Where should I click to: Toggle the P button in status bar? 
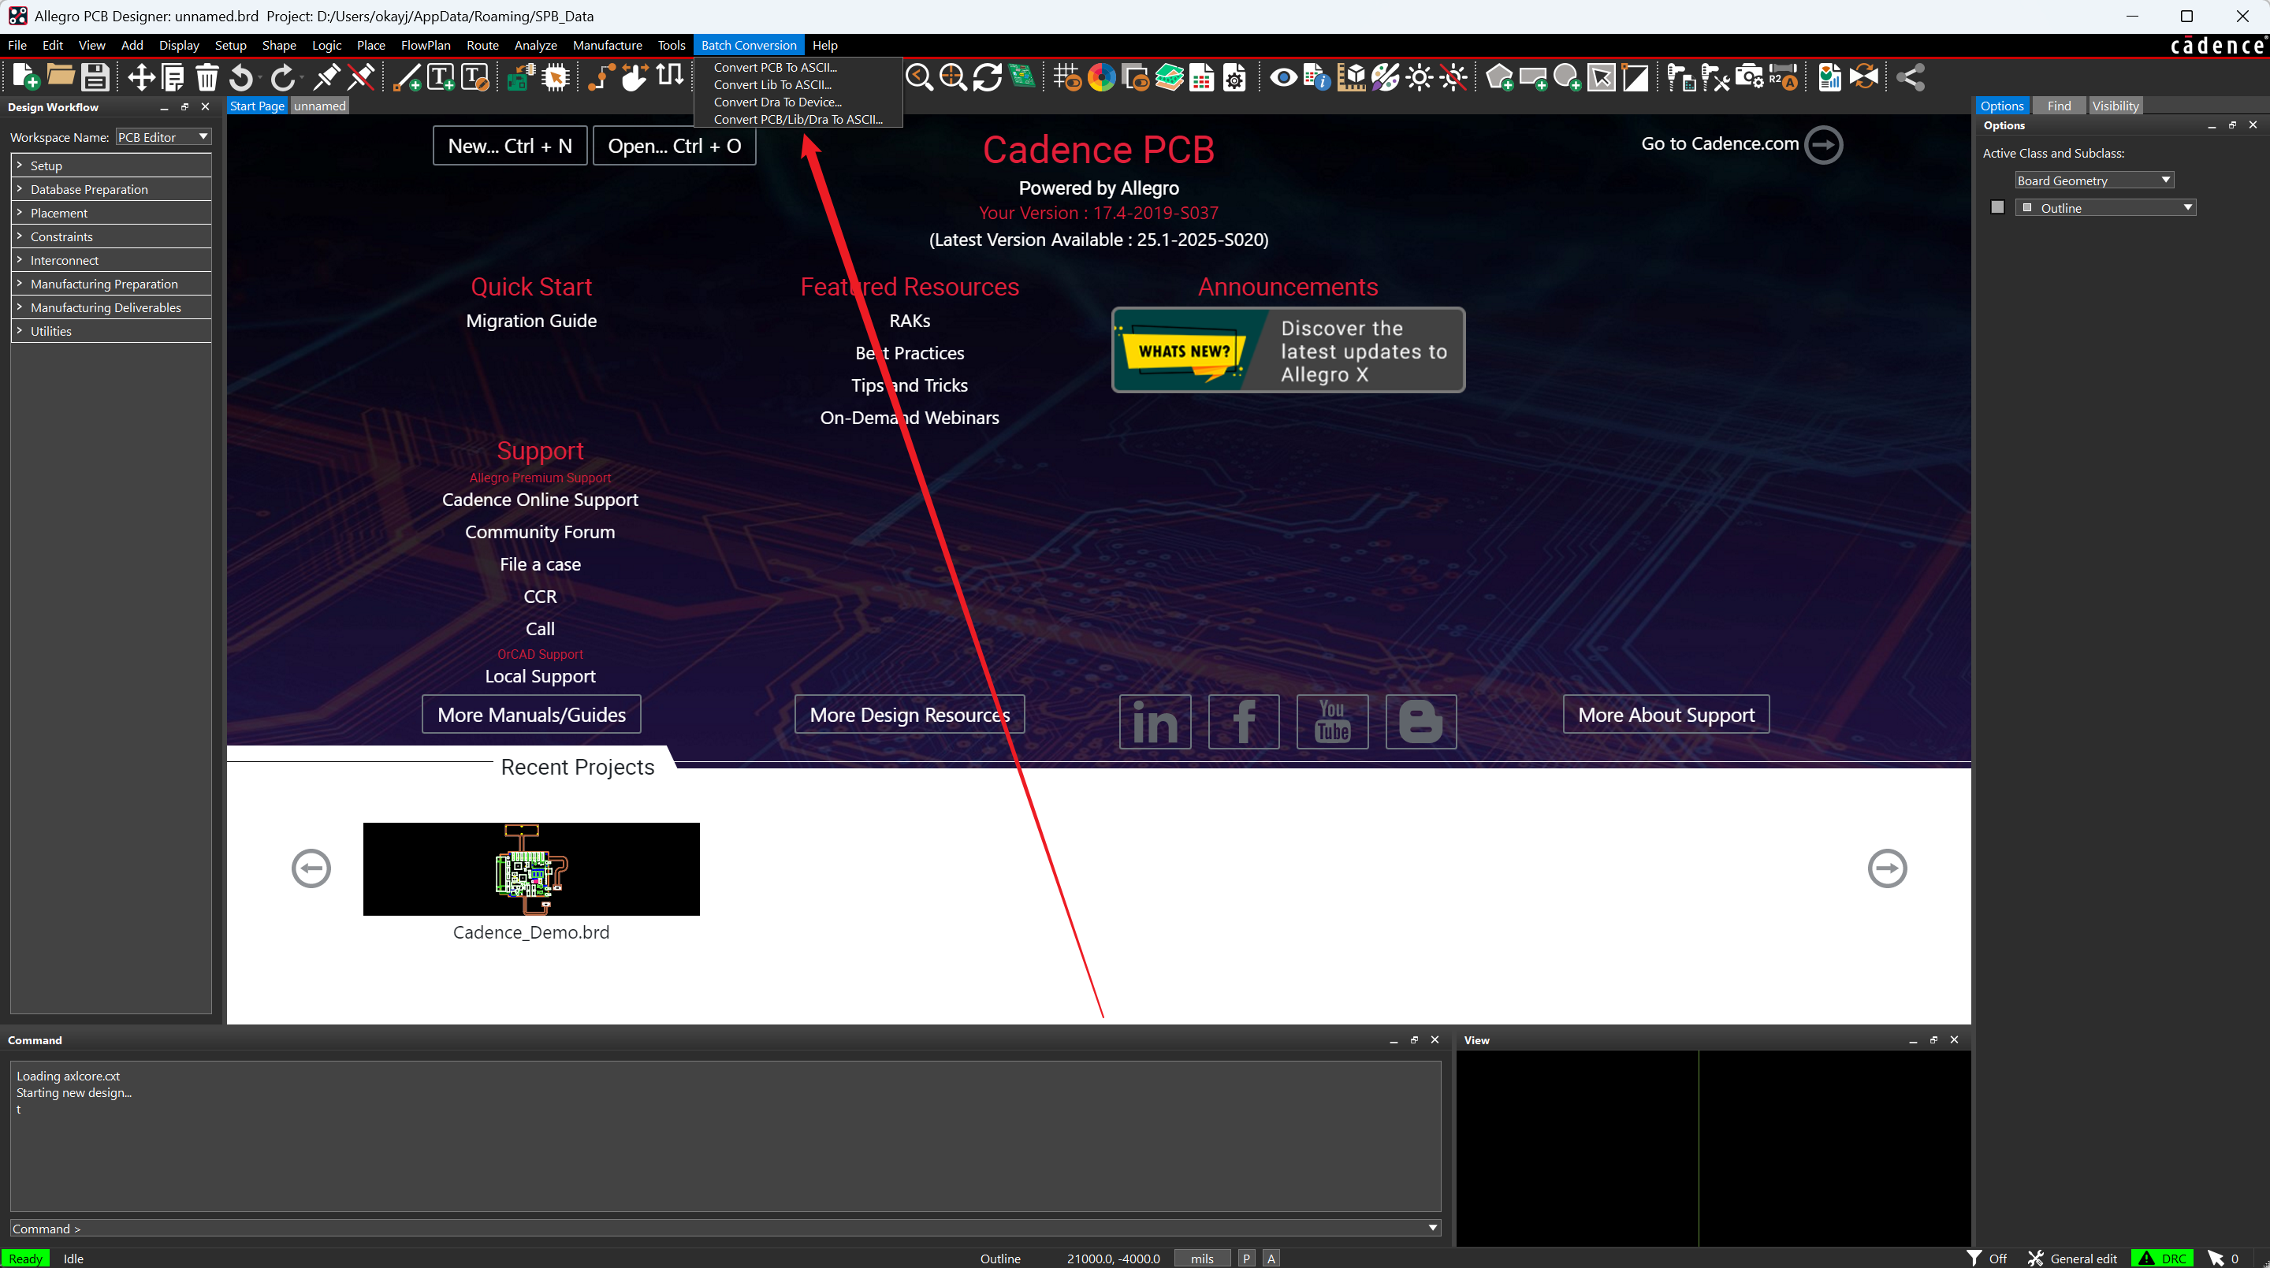(x=1246, y=1259)
